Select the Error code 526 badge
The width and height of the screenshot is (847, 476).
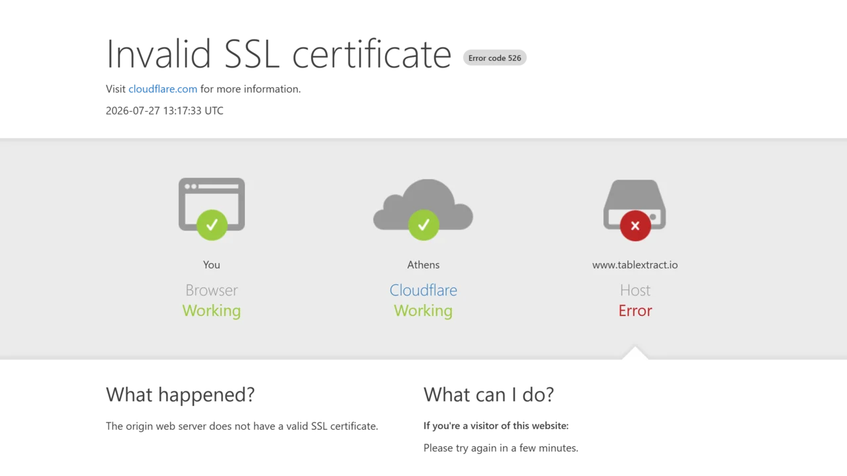tap(495, 58)
